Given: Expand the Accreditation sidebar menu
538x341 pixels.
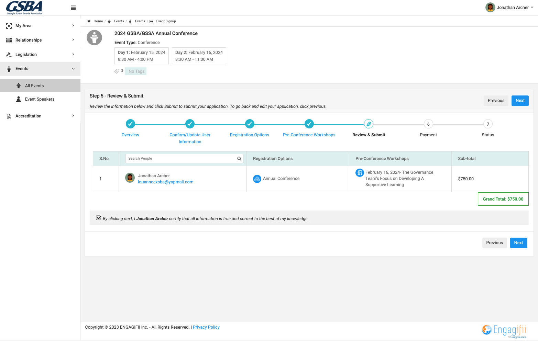Looking at the screenshot, I should point(40,116).
